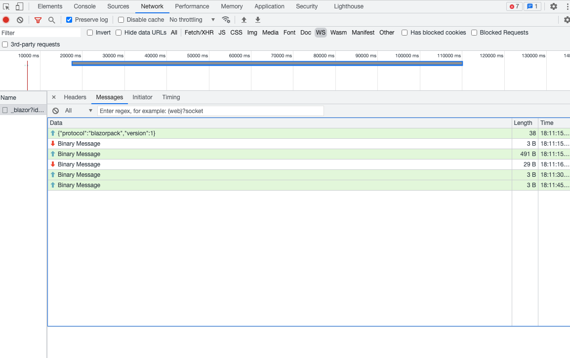Select Binary Message sent at 18:11:45
This screenshot has width=570, height=358.
pyautogui.click(x=309, y=185)
